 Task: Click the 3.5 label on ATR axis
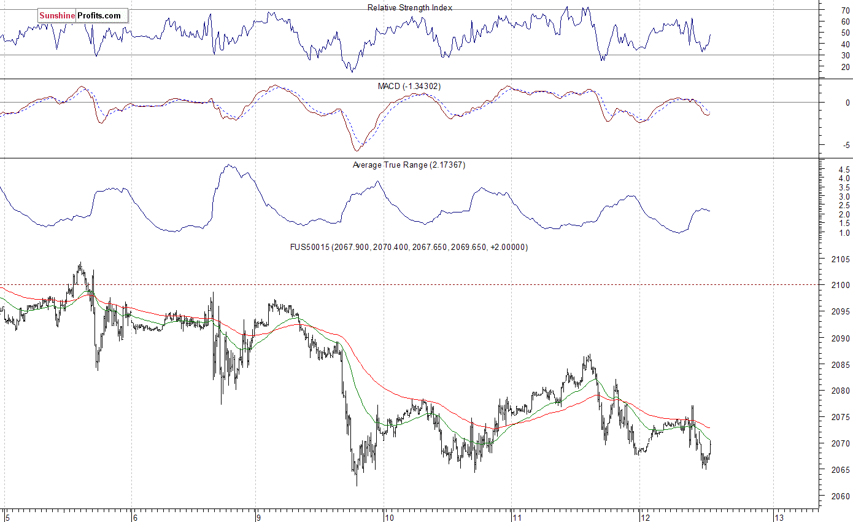(844, 187)
